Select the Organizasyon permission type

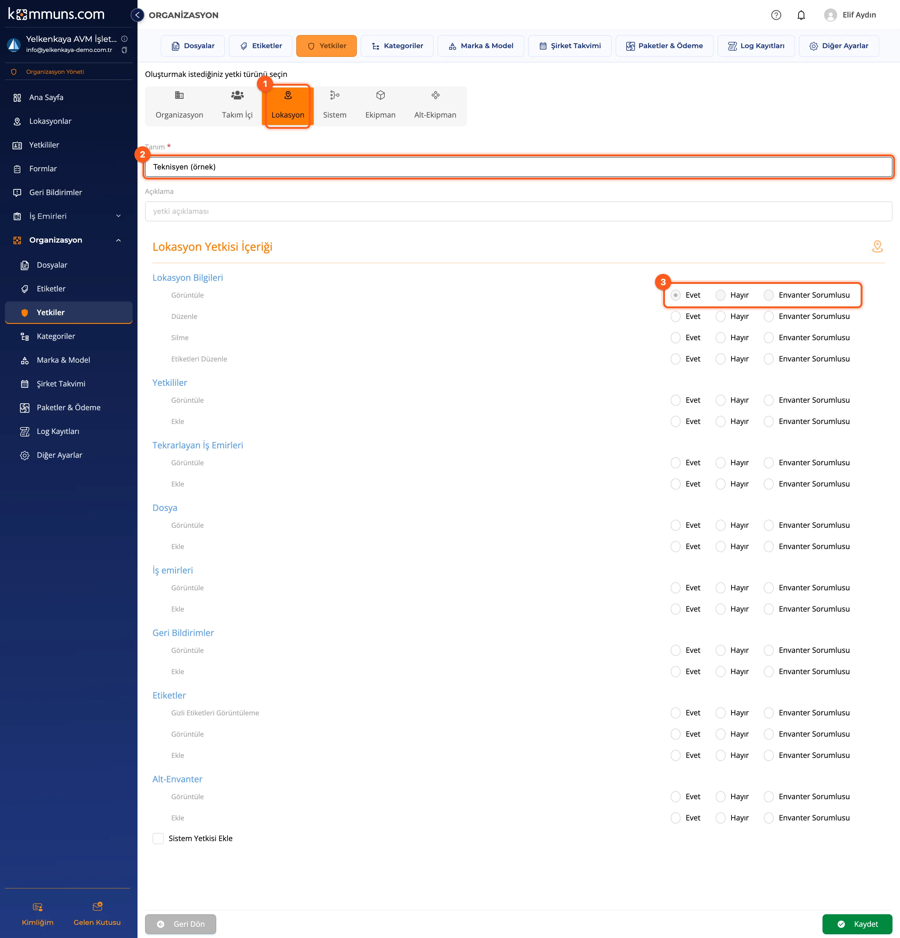tap(179, 106)
